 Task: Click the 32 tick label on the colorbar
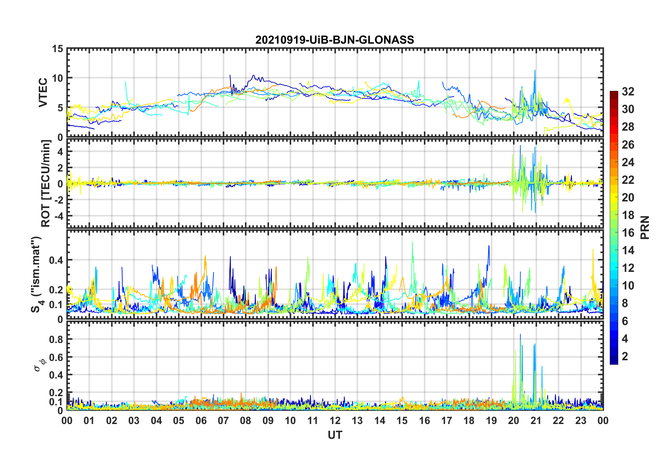[628, 92]
